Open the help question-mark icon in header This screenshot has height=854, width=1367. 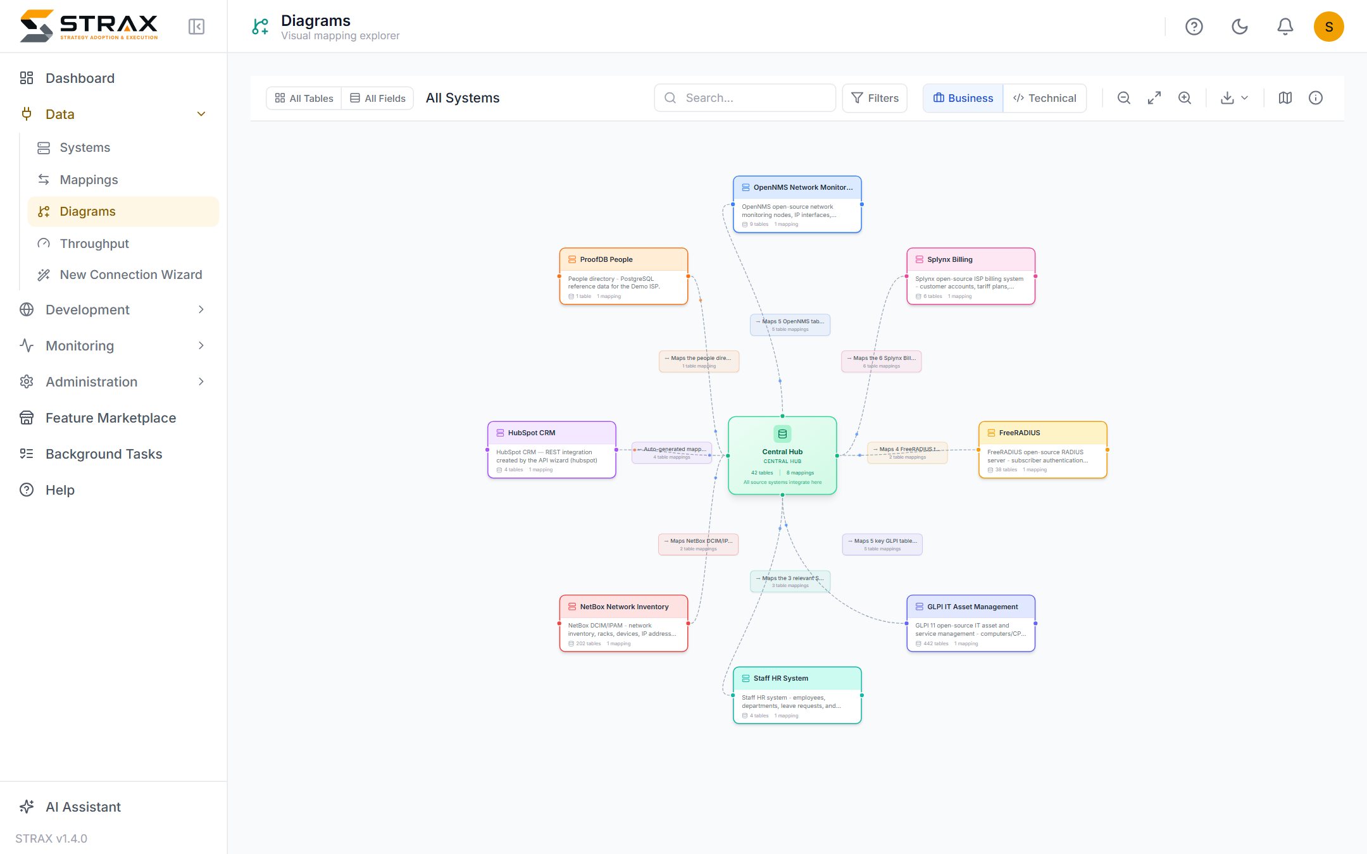(1194, 27)
